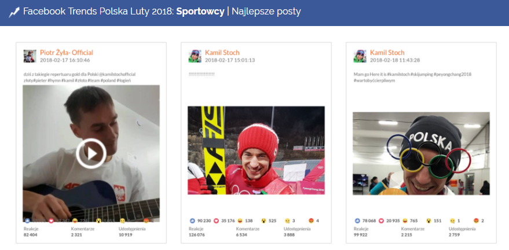Click the love heart icon showing 35 176

point(217,220)
